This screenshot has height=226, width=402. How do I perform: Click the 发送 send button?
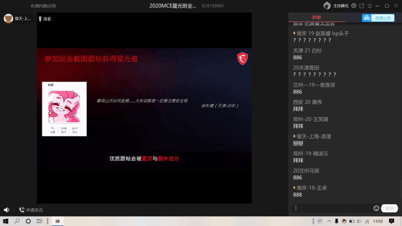point(389,208)
